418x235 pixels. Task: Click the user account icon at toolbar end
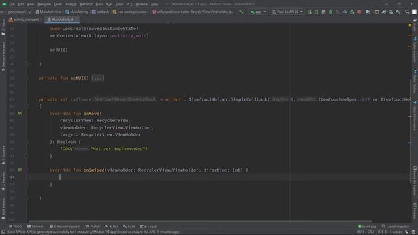click(414, 12)
